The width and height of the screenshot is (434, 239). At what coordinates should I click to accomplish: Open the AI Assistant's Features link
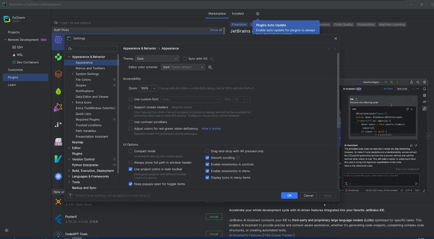pos(246,235)
